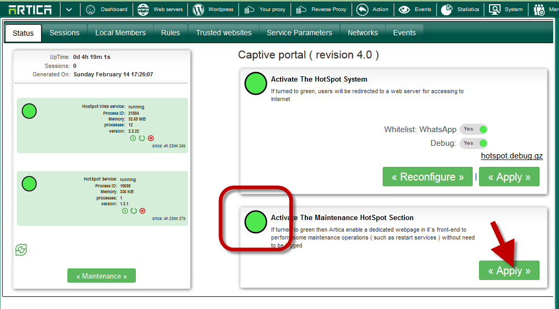
Task: Click the "Captive portal ( revision 4.0 )" heading
Action: (308, 55)
